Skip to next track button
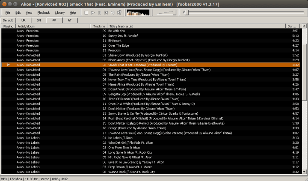The height and width of the screenshot is (181, 308). coord(113,12)
